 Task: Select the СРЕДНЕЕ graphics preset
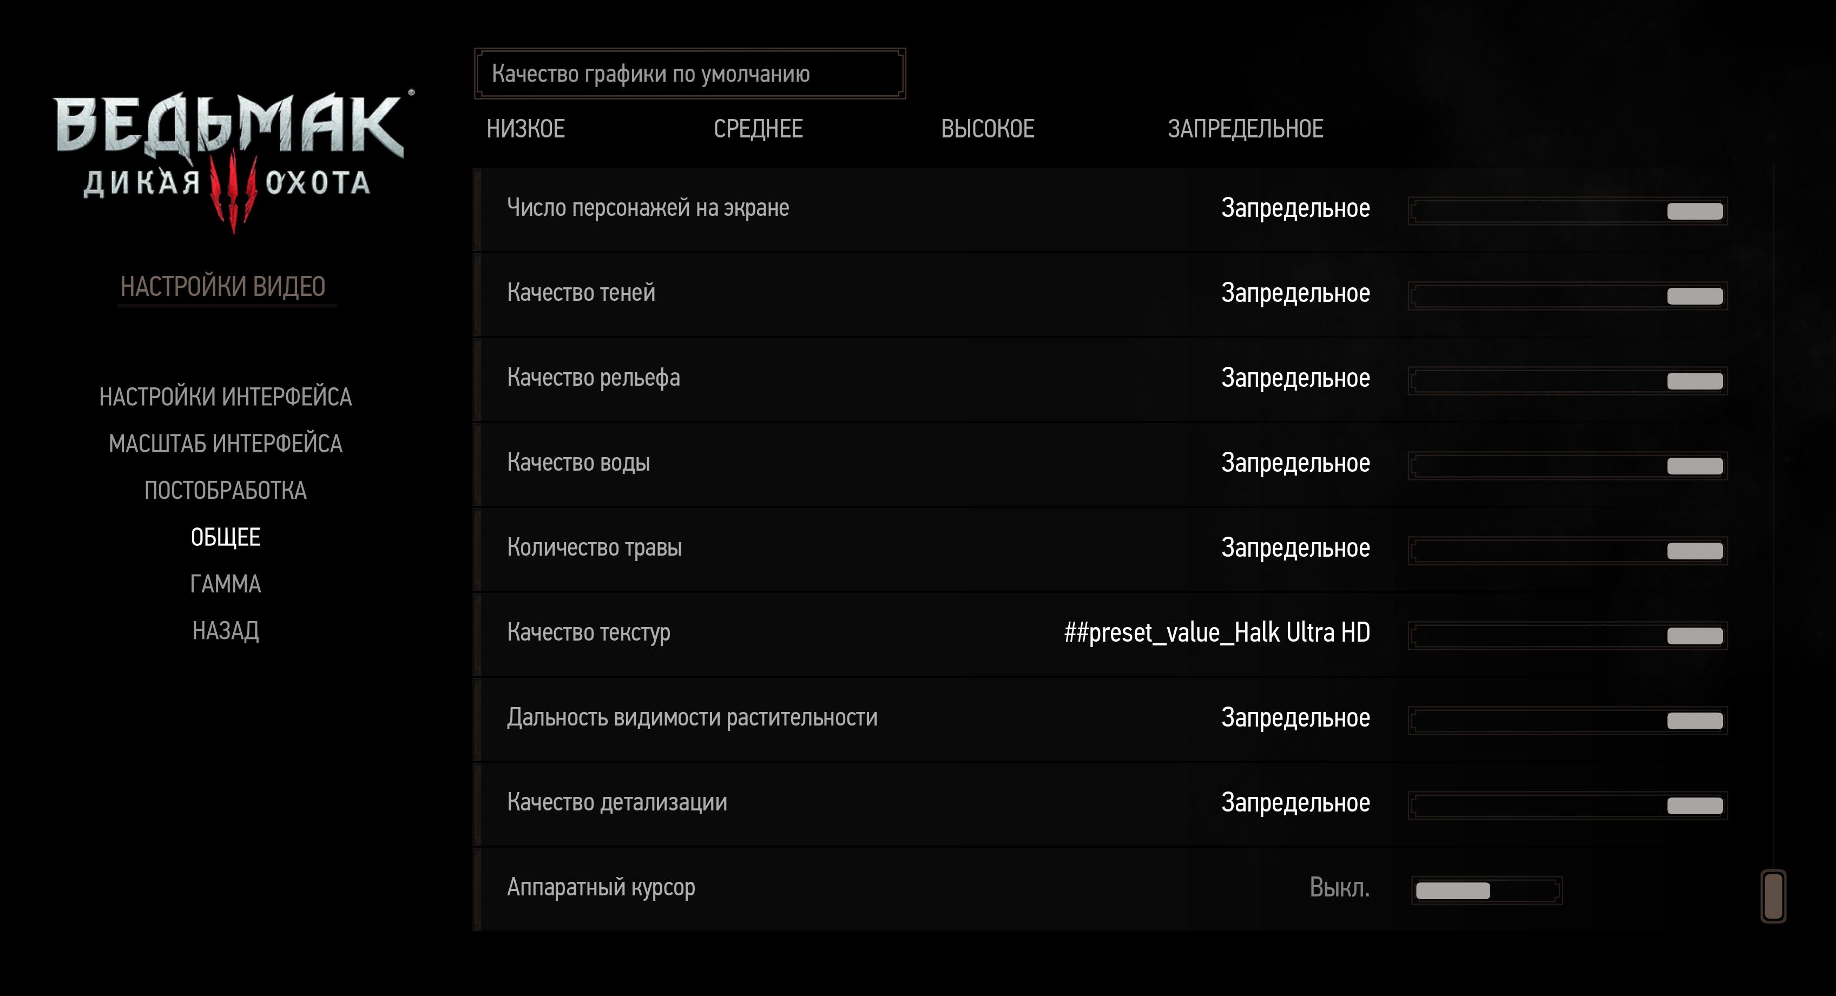pyautogui.click(x=758, y=129)
